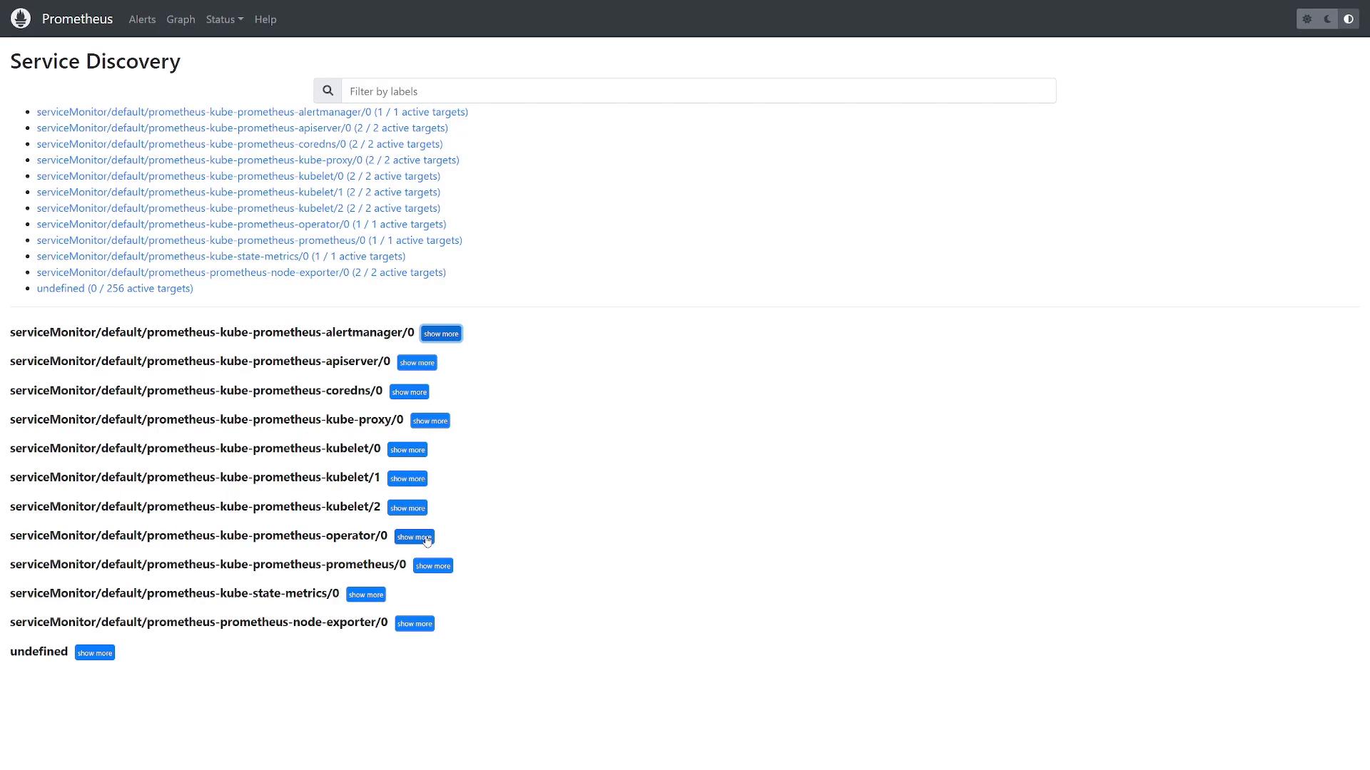Show more for prometheus/0 section
This screenshot has height=770, width=1370.
pos(433,566)
